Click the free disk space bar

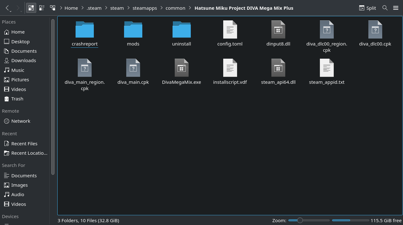(x=350, y=220)
